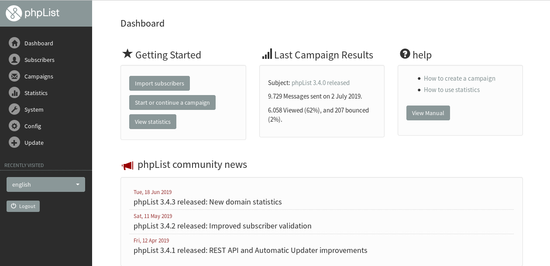Open phpList 3.4.1 released news item
This screenshot has height=266, width=550.
(251, 250)
